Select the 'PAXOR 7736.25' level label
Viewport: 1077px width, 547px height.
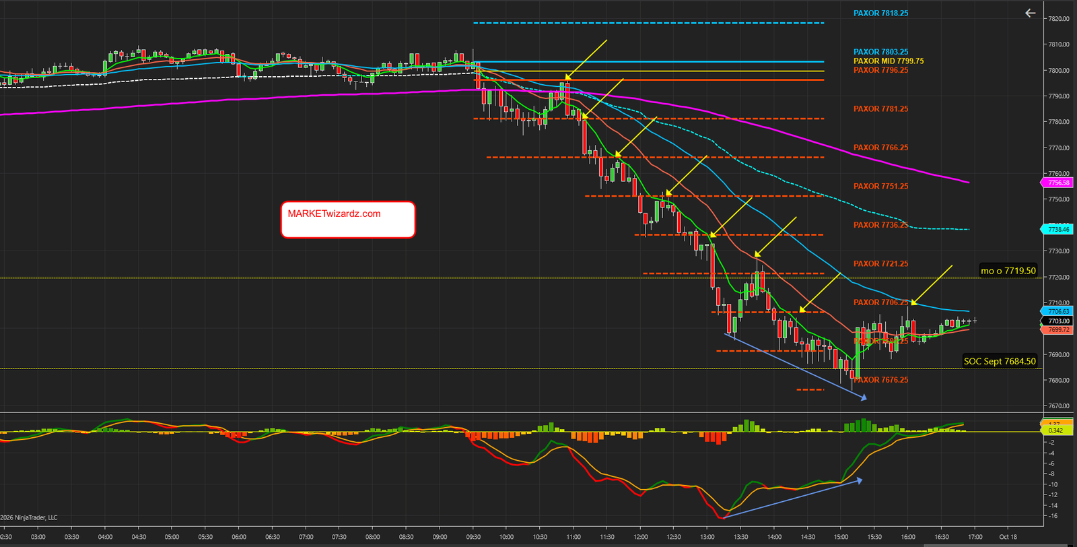pyautogui.click(x=880, y=225)
